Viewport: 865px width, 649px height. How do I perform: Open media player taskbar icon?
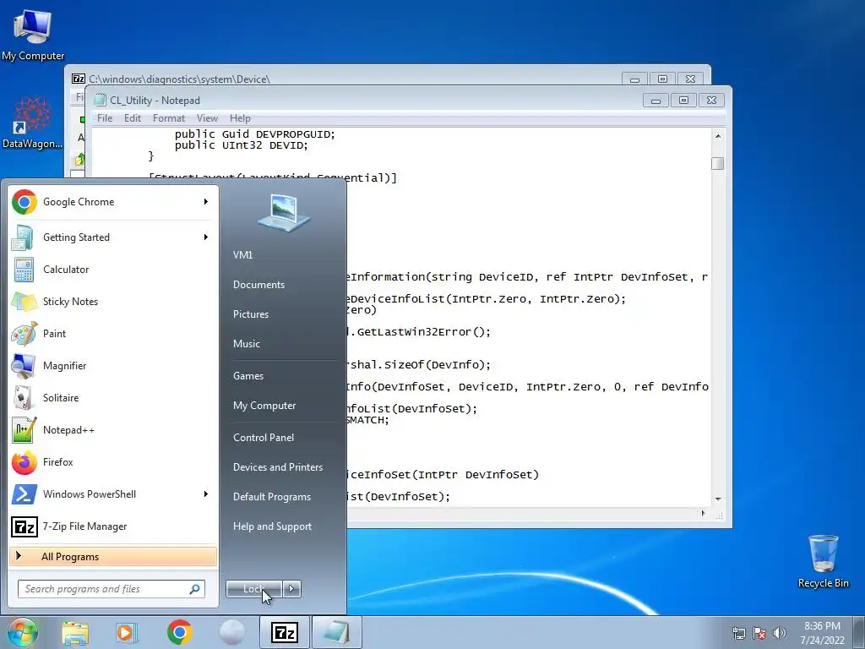(x=127, y=632)
